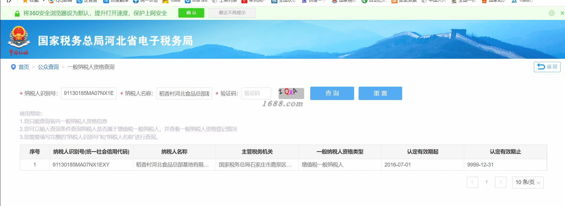Select the 2016-07-01 date cell
The height and width of the screenshot is (206, 565).
423,165
